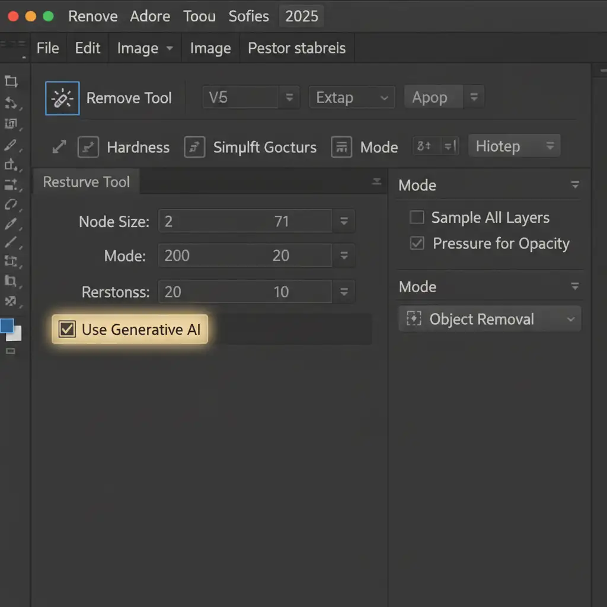The image size is (607, 607).
Task: Switch to the Resturve Tool tab
Action: point(87,182)
